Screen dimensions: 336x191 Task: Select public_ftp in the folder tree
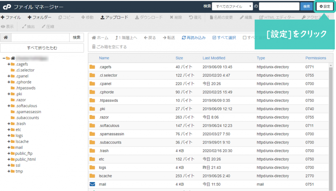[x=24, y=154]
